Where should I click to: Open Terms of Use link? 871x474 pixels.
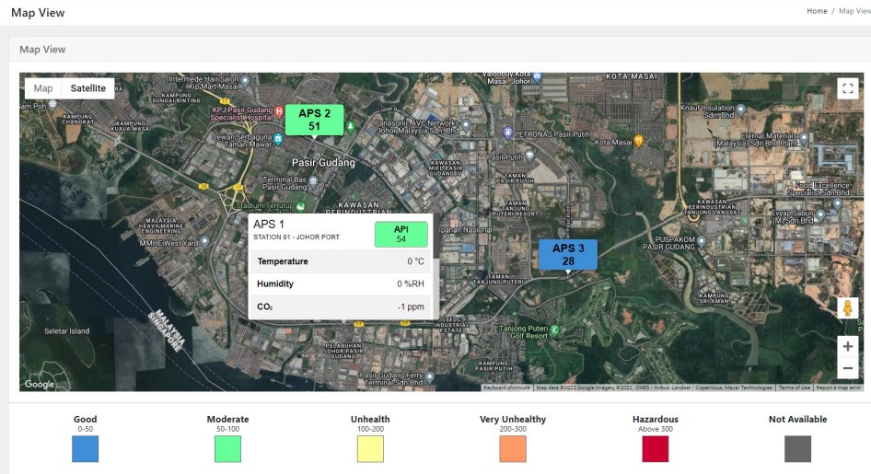pyautogui.click(x=794, y=387)
